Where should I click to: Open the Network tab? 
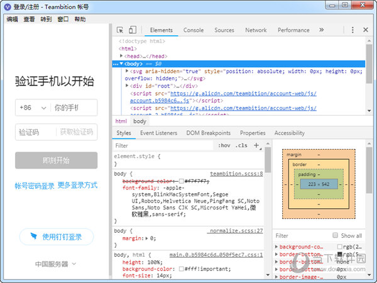(x=256, y=30)
